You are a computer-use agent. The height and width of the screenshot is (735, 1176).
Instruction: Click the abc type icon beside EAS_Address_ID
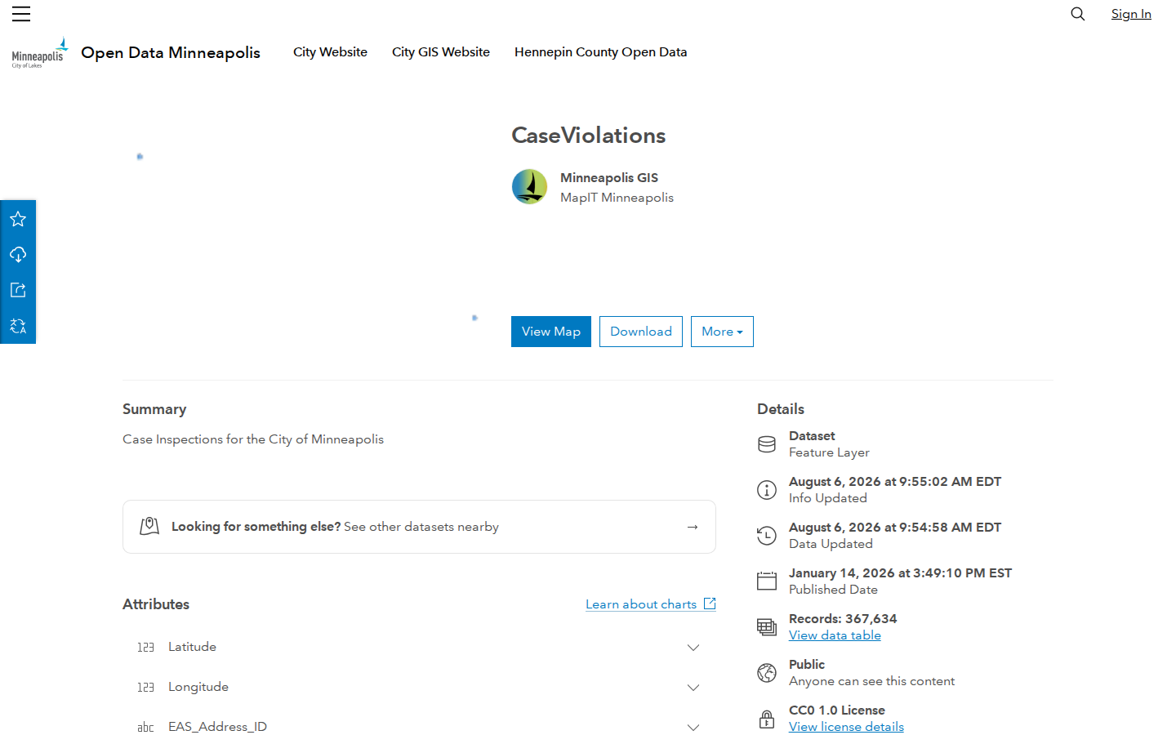[145, 728]
